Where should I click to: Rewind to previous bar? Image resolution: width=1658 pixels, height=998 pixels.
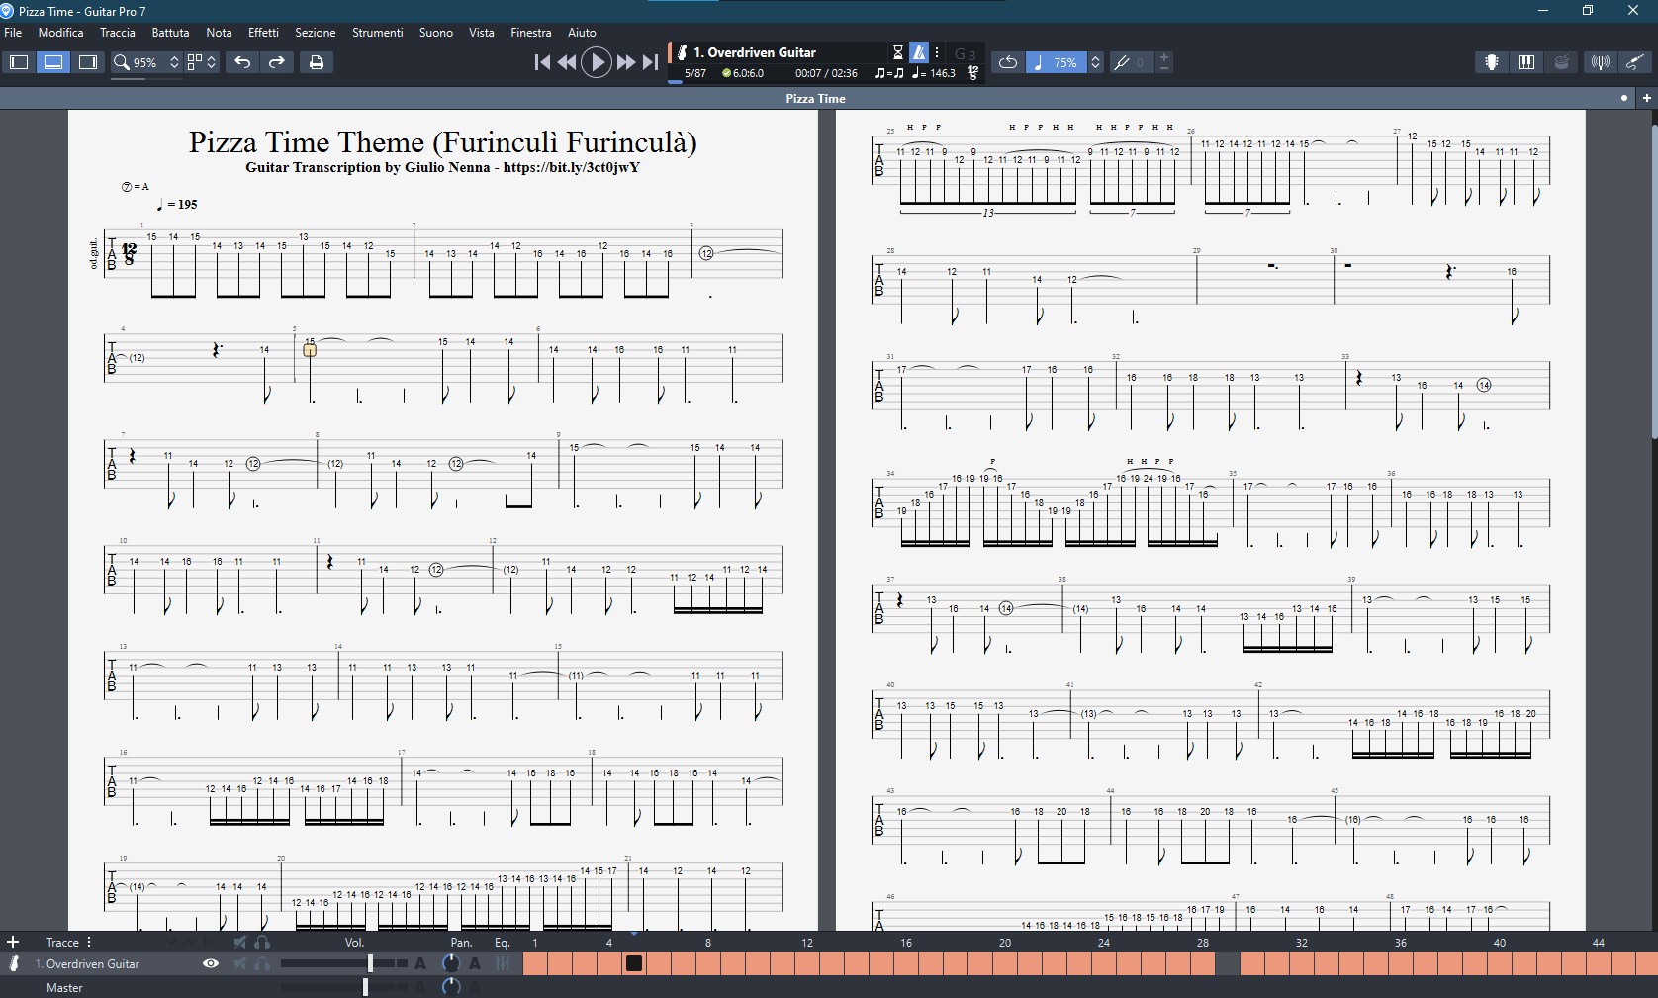tap(567, 62)
